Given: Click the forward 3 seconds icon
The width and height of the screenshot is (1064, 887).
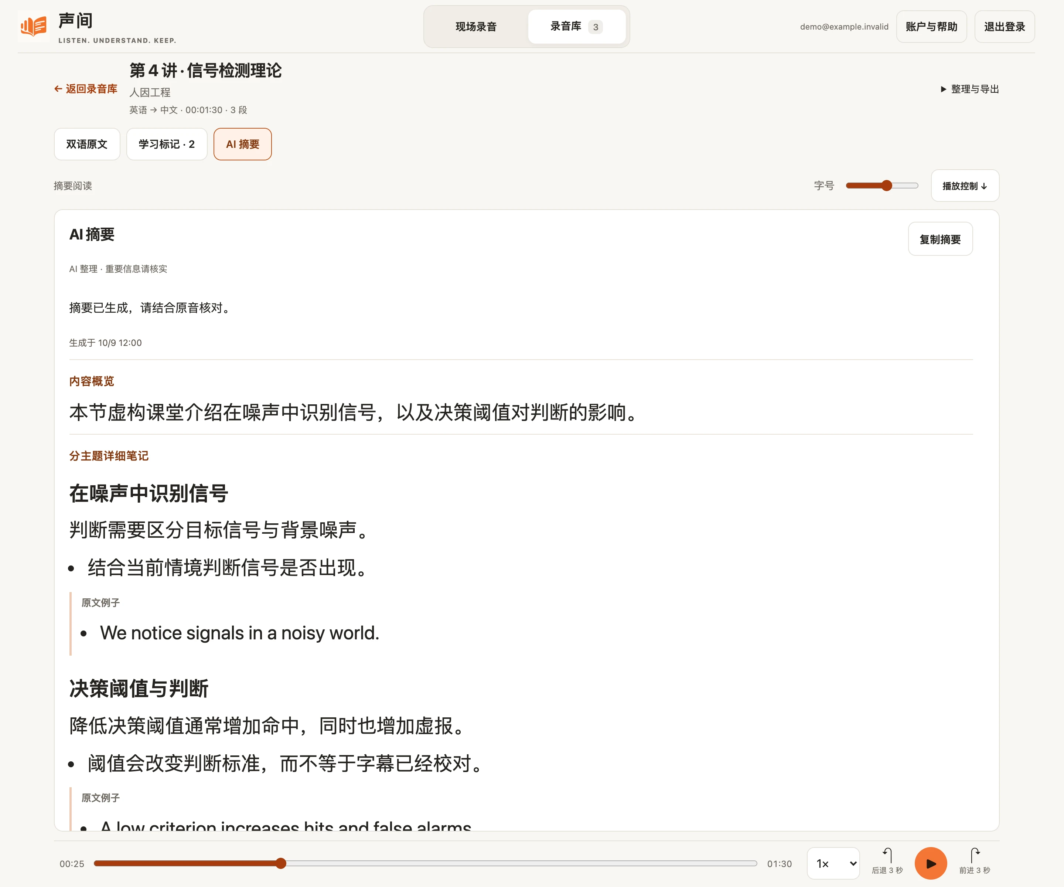Looking at the screenshot, I should point(974,861).
